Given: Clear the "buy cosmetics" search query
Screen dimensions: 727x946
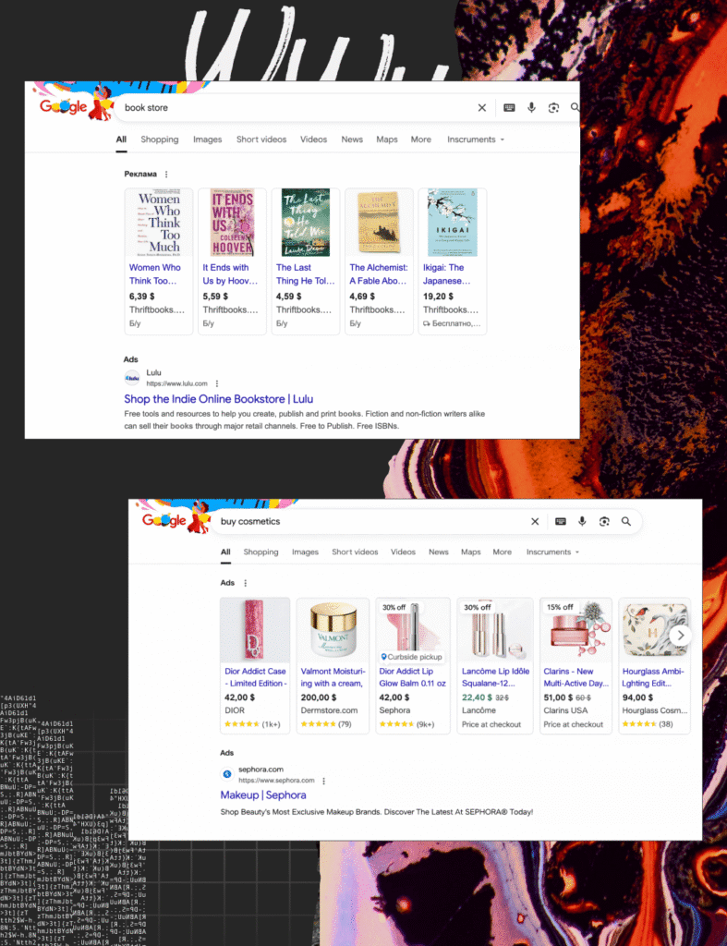Looking at the screenshot, I should [x=534, y=522].
